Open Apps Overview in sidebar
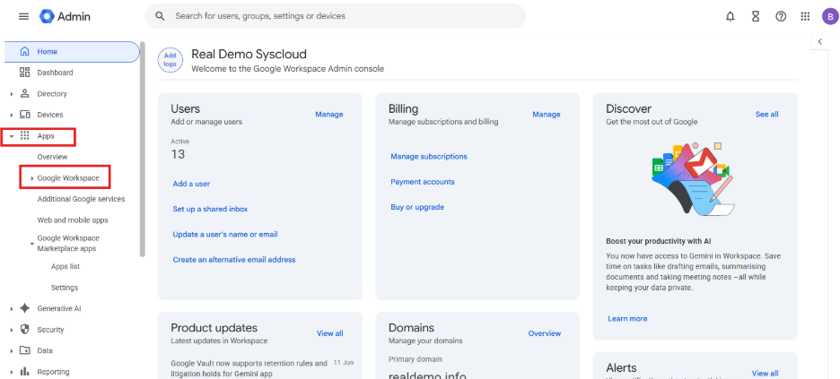 pos(52,157)
